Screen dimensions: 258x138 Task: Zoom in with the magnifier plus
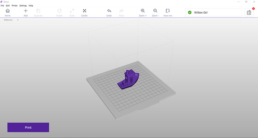coord(143,11)
